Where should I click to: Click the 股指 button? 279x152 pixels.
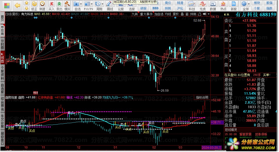269,3
